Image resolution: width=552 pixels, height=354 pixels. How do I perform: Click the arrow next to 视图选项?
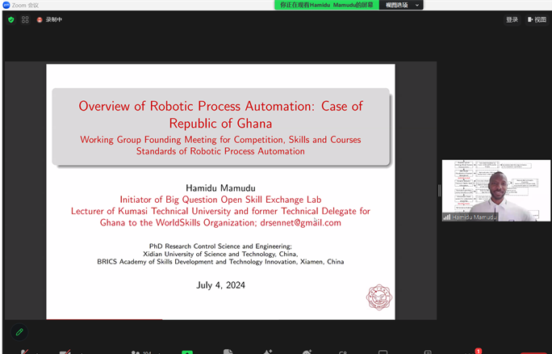(x=417, y=5)
